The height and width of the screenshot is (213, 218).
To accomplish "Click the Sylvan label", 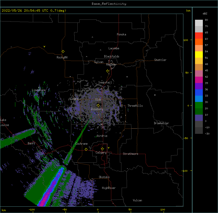I will click(99, 62).
